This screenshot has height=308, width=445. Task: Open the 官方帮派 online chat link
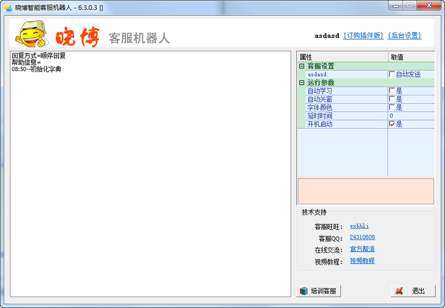[362, 249]
